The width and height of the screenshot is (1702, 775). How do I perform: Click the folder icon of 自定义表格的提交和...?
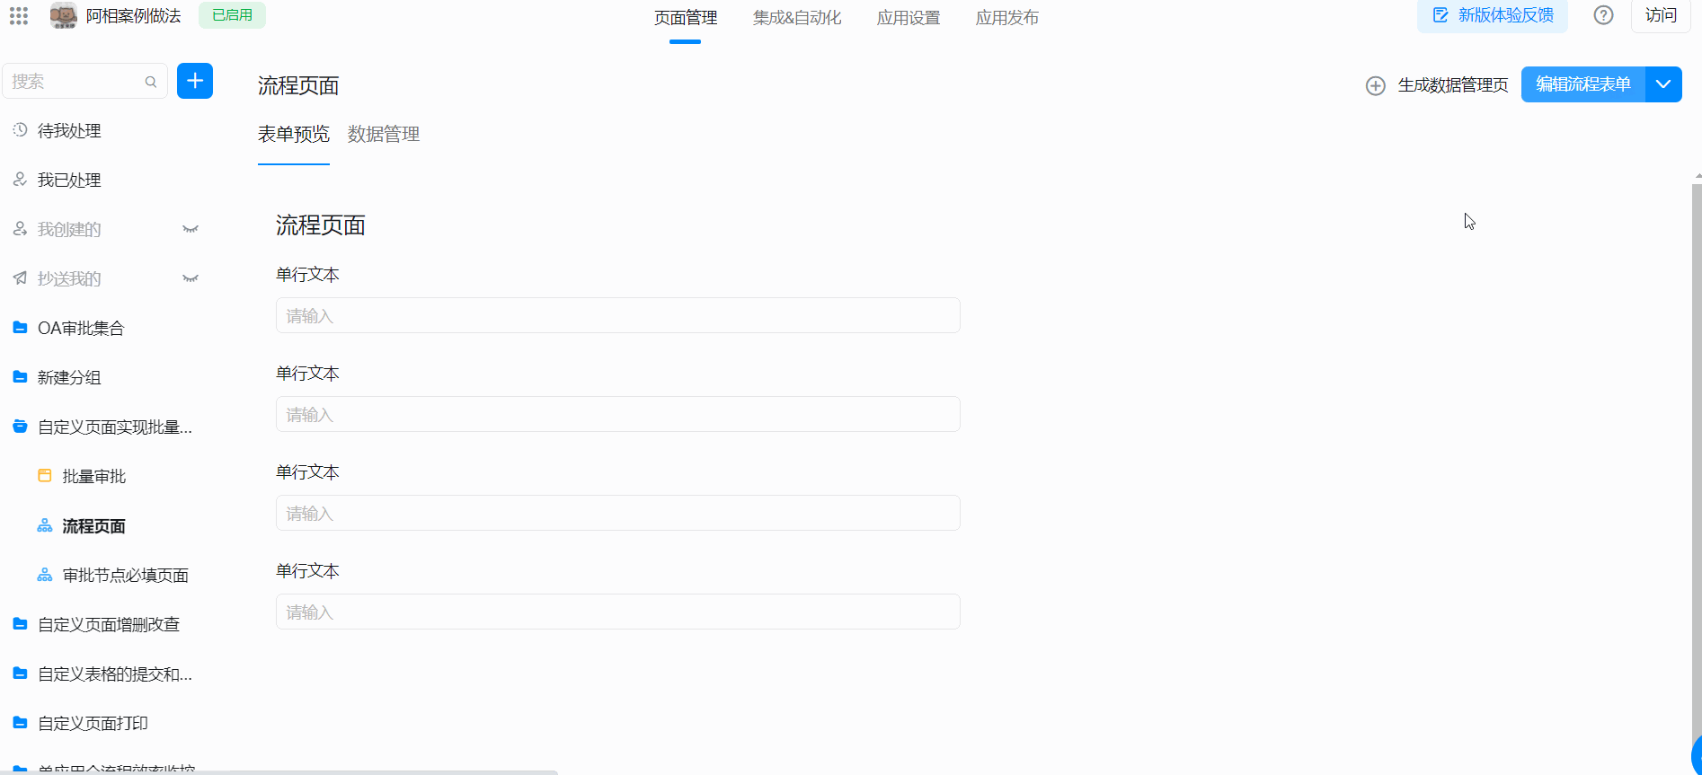tap(20, 674)
